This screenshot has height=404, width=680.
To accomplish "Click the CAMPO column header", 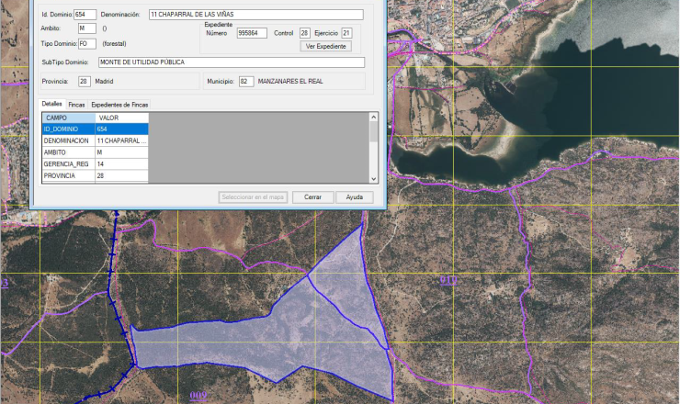I will (x=69, y=118).
